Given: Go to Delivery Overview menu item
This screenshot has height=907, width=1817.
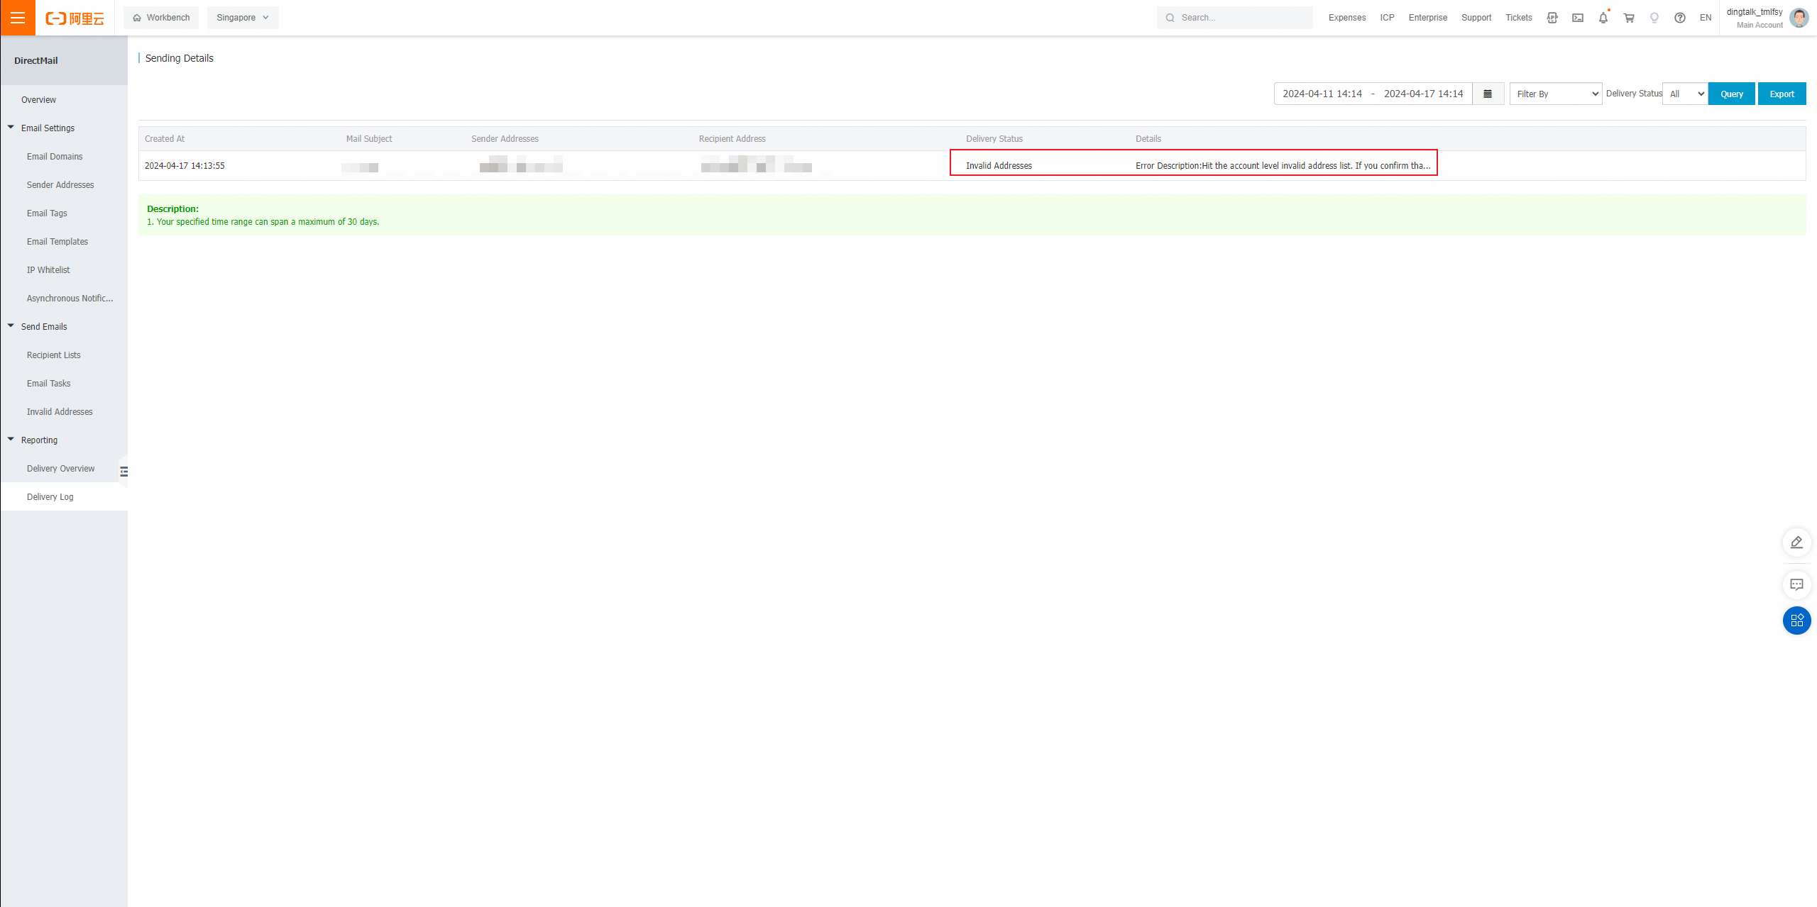Looking at the screenshot, I should click(x=60, y=469).
